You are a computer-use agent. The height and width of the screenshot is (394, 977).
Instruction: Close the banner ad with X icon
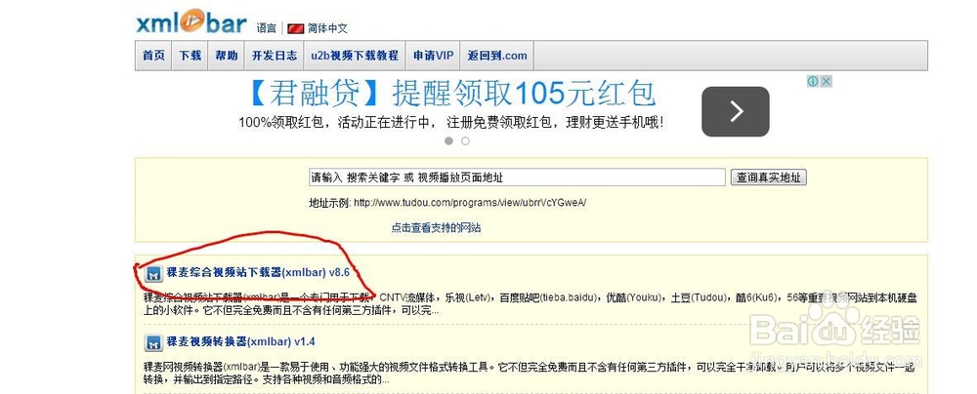826,82
